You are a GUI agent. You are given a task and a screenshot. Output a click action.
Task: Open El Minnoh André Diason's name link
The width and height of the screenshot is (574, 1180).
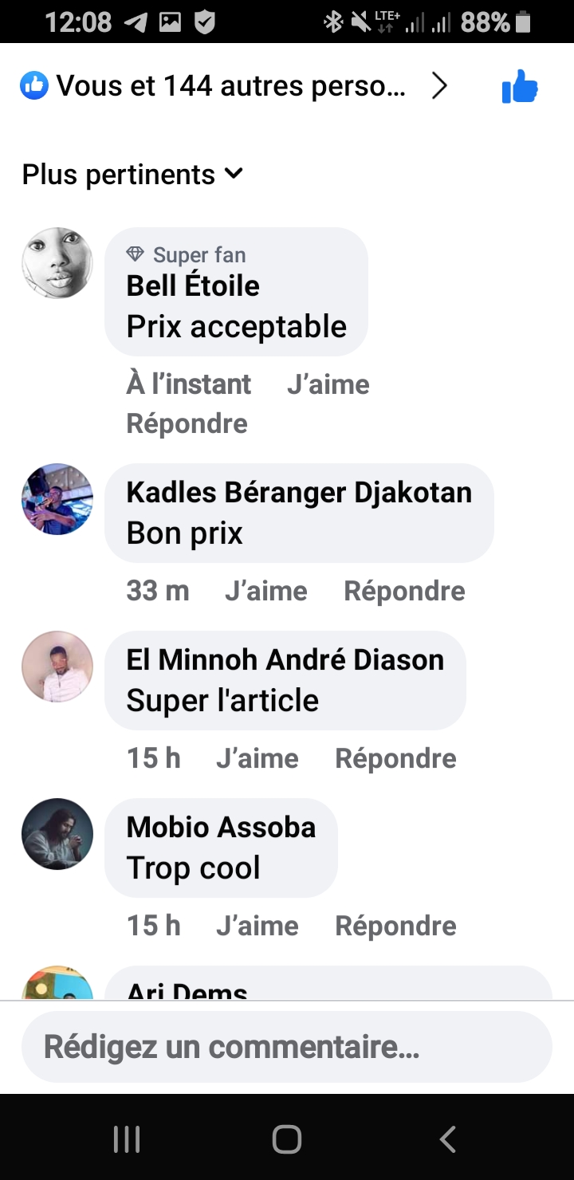285,659
